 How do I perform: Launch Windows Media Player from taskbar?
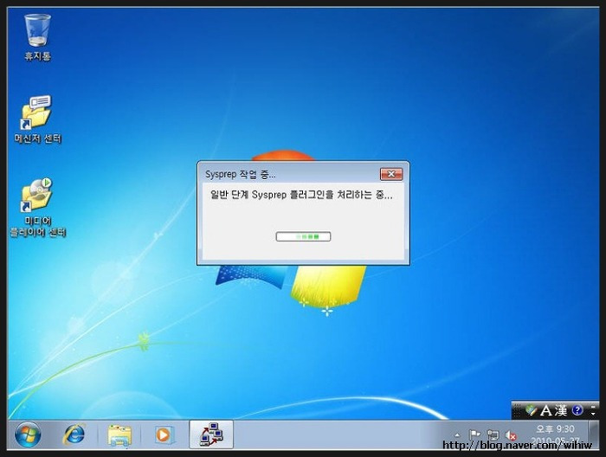164,435
